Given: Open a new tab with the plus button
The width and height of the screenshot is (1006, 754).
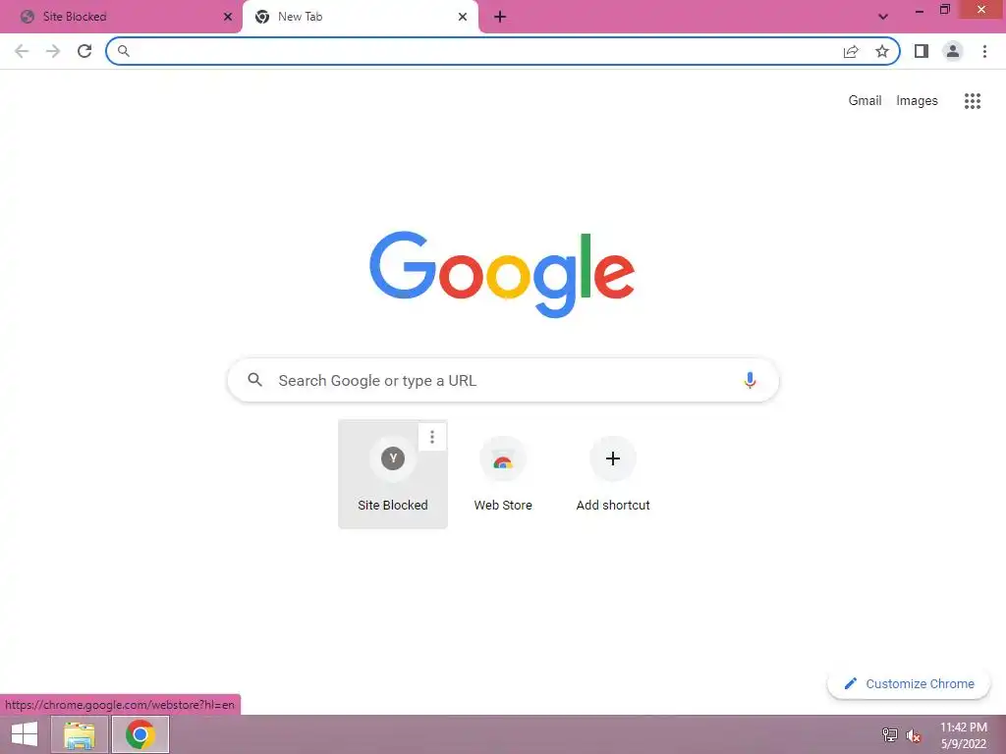Looking at the screenshot, I should (x=500, y=17).
